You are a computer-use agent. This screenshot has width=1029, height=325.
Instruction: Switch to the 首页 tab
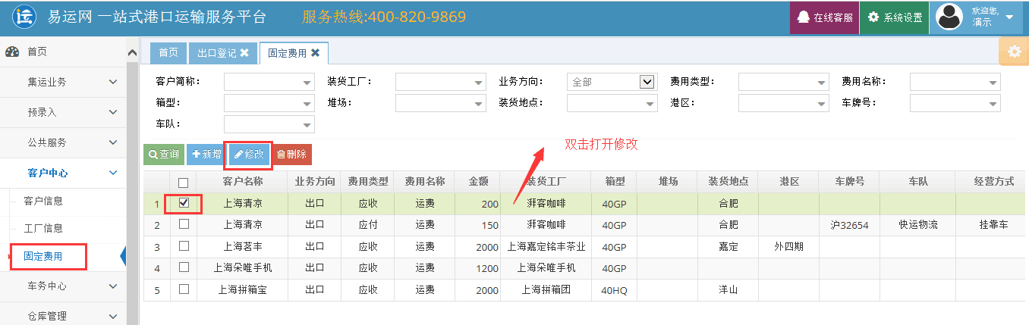coord(168,53)
